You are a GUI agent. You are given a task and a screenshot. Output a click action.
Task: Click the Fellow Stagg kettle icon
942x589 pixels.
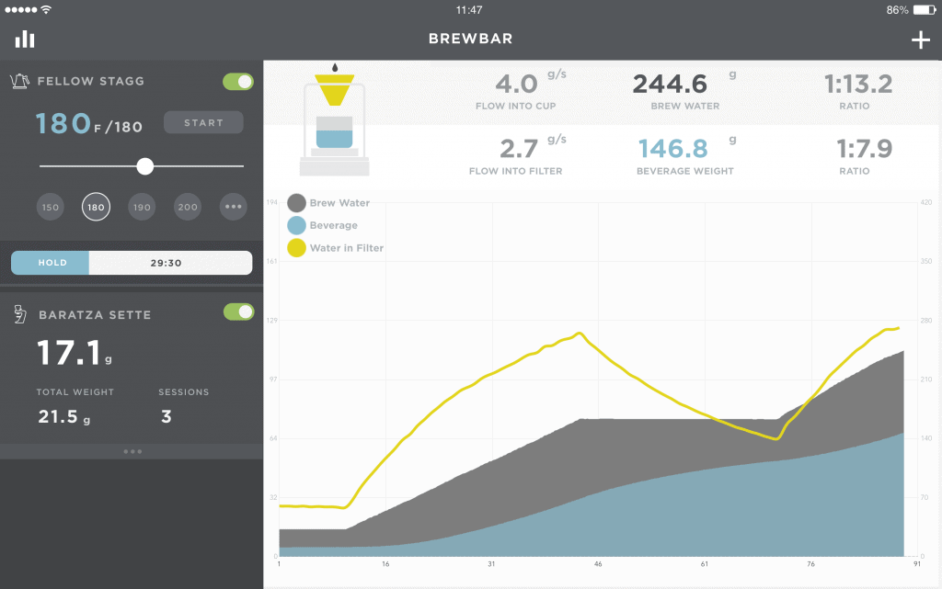(20, 82)
